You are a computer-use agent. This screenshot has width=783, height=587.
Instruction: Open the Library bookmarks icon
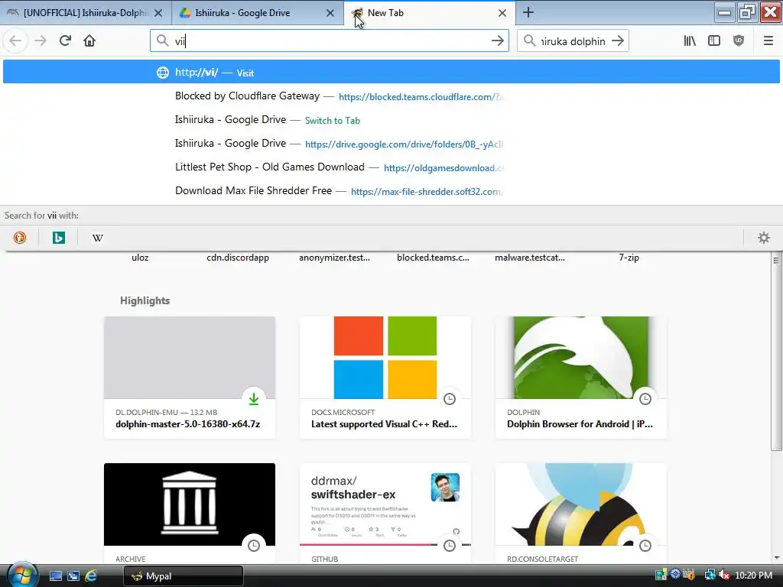pyautogui.click(x=690, y=41)
